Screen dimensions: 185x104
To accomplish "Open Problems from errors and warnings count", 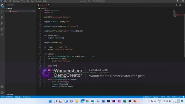I will point(18,97).
